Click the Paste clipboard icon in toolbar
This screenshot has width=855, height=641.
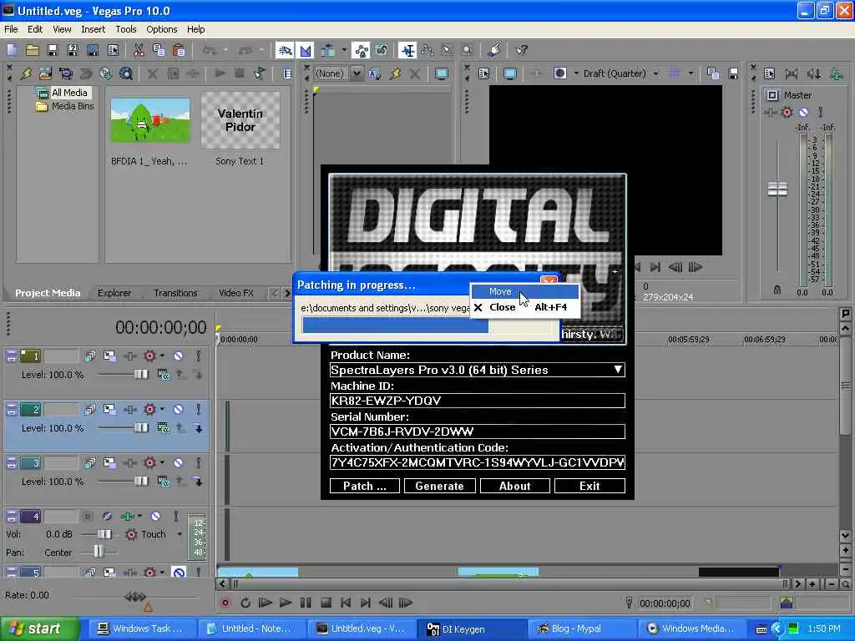pos(179,50)
